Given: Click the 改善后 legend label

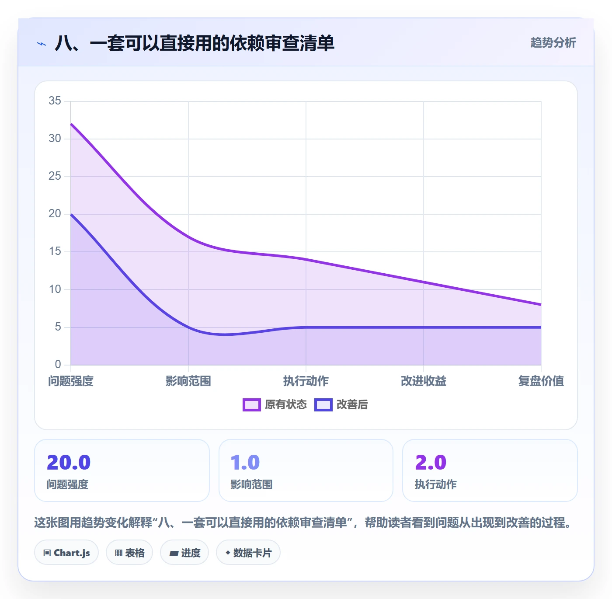Looking at the screenshot, I should (x=352, y=405).
